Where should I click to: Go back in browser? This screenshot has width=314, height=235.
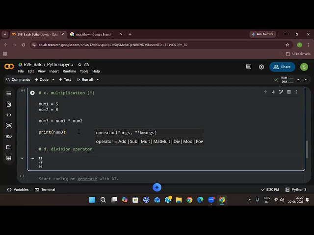tap(6, 45)
